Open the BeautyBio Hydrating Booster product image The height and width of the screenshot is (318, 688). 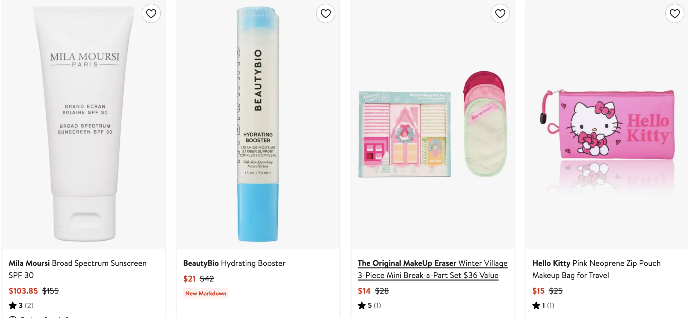pyautogui.click(x=258, y=124)
